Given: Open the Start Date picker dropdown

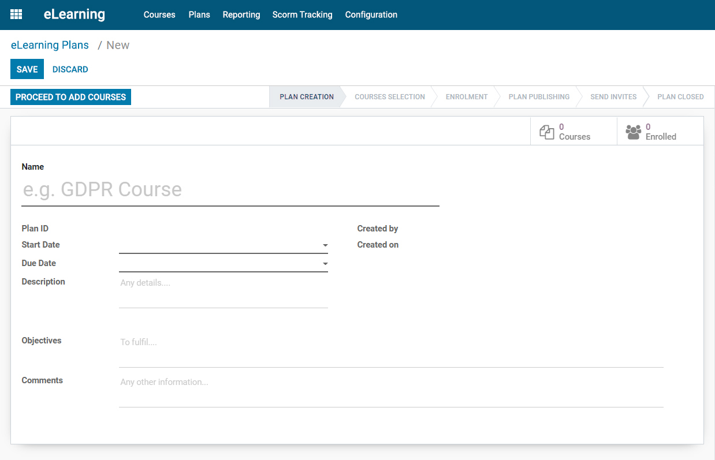Looking at the screenshot, I should point(325,245).
